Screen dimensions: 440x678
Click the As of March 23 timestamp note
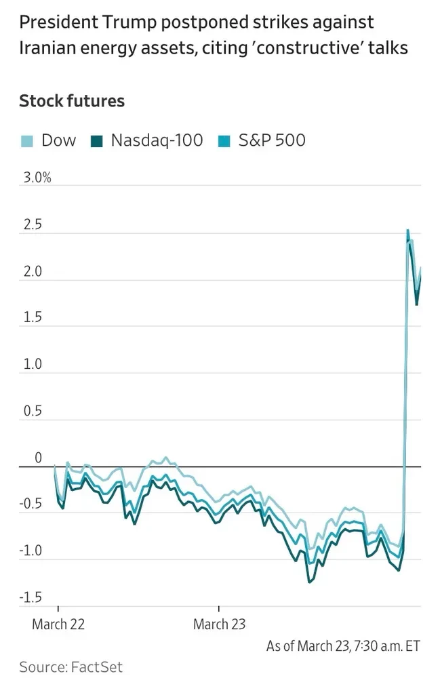(343, 645)
